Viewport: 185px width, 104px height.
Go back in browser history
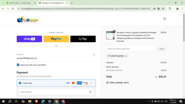[3, 9]
